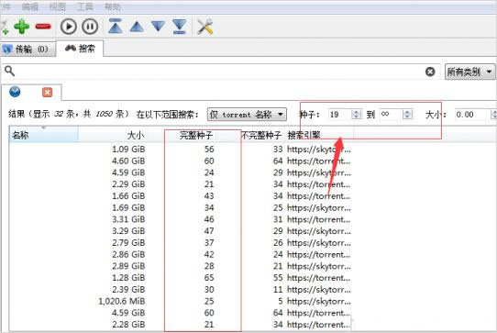Click the red minus delete torrent icon
This screenshot has width=497, height=333.
(x=43, y=27)
